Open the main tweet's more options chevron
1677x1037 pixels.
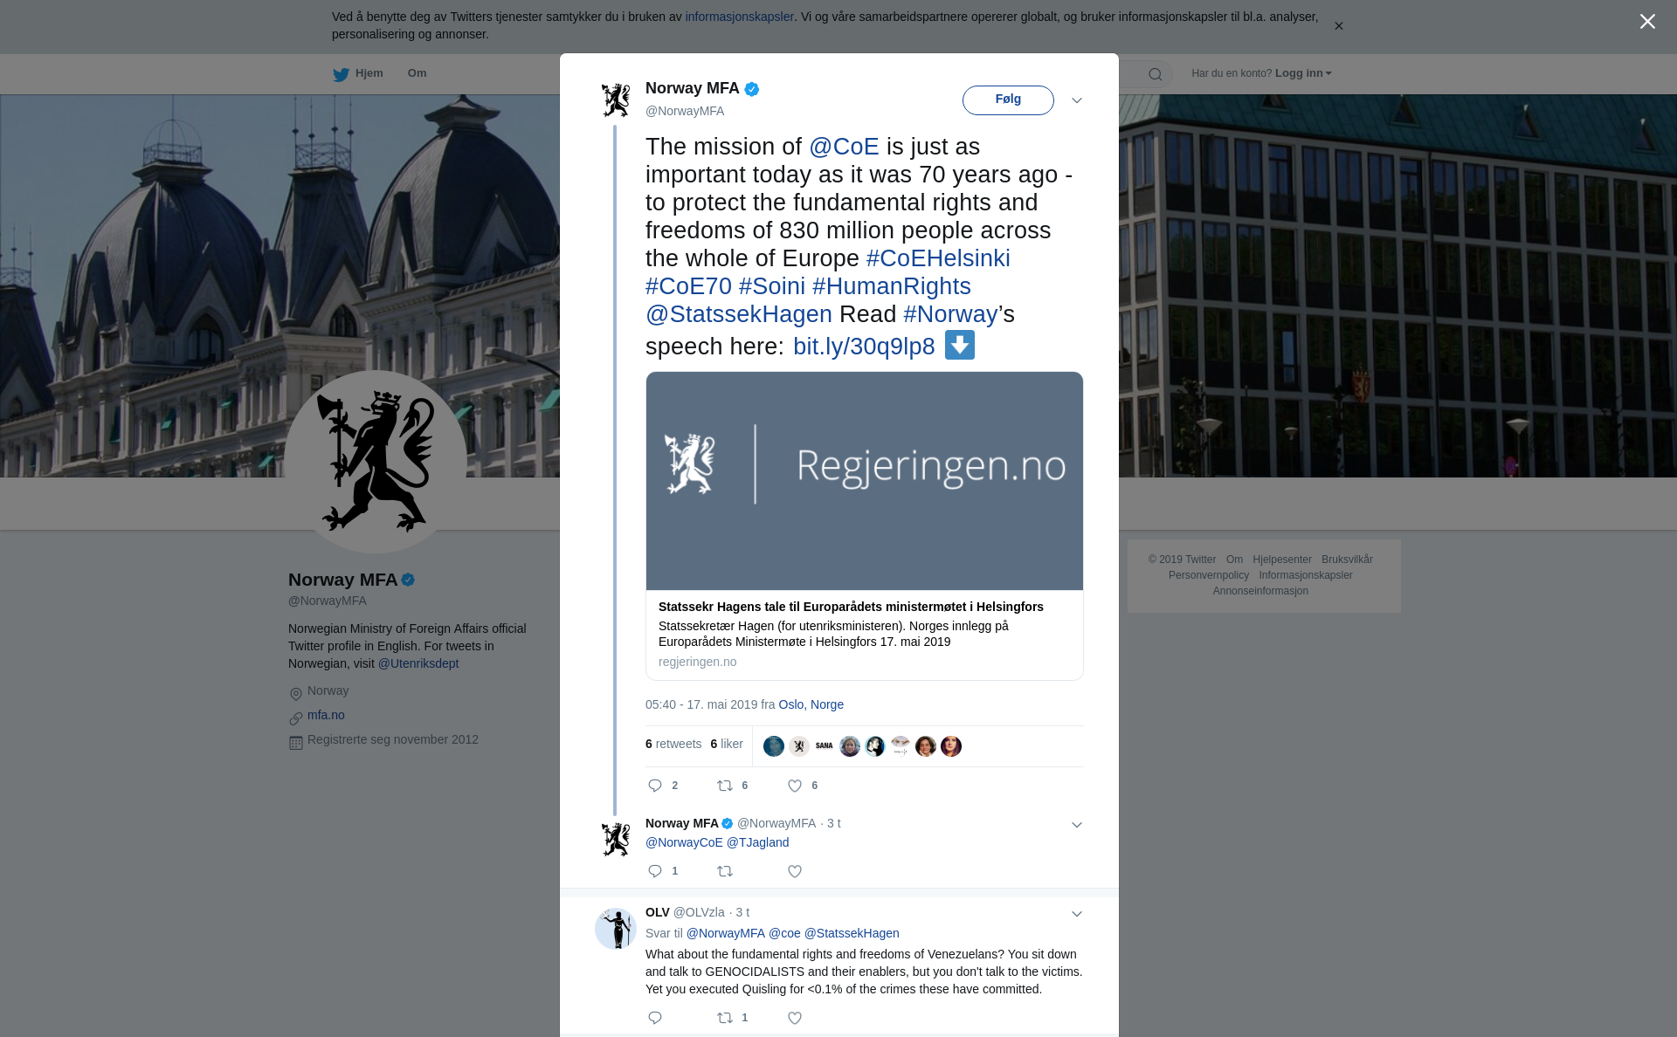pyautogui.click(x=1077, y=100)
